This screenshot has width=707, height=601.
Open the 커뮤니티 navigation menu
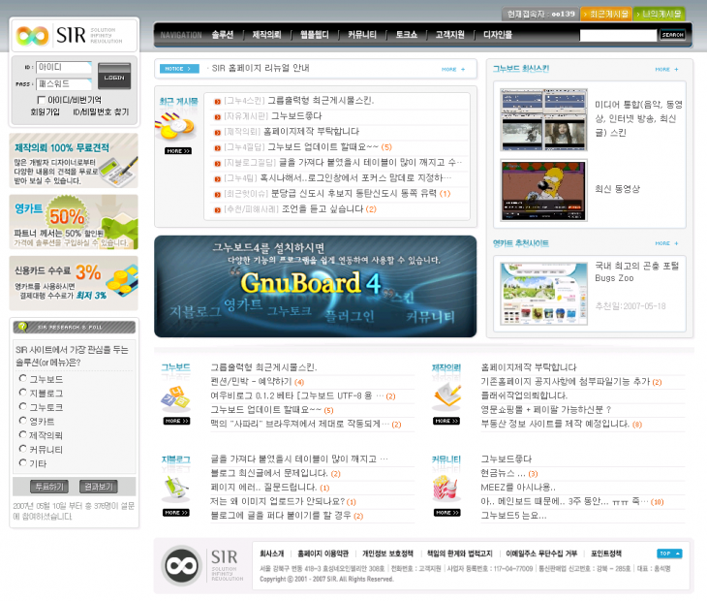coord(361,35)
